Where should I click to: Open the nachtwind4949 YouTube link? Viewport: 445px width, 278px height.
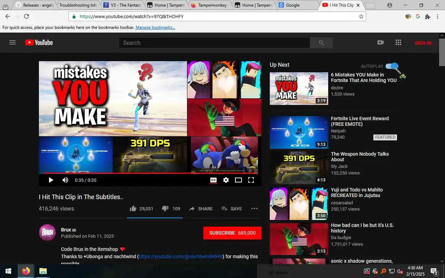(181, 256)
